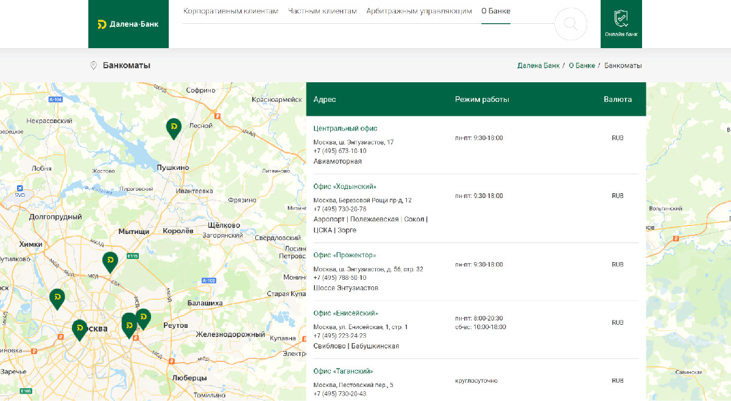
Task: Click the SVO airport icon on map
Action: tap(21, 188)
